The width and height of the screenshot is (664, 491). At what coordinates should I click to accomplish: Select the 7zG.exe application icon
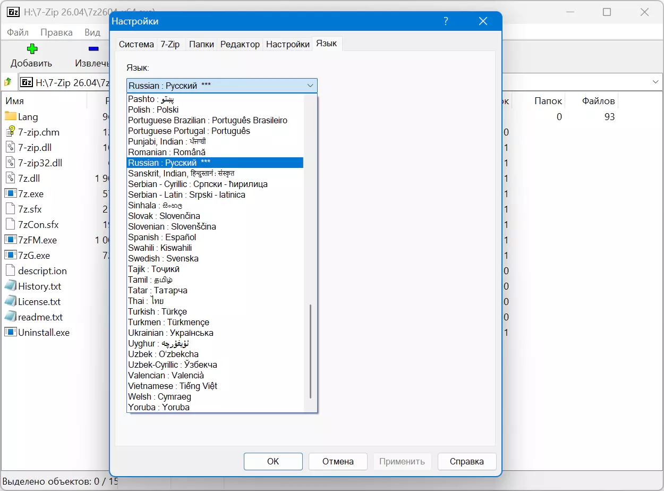[x=11, y=255]
